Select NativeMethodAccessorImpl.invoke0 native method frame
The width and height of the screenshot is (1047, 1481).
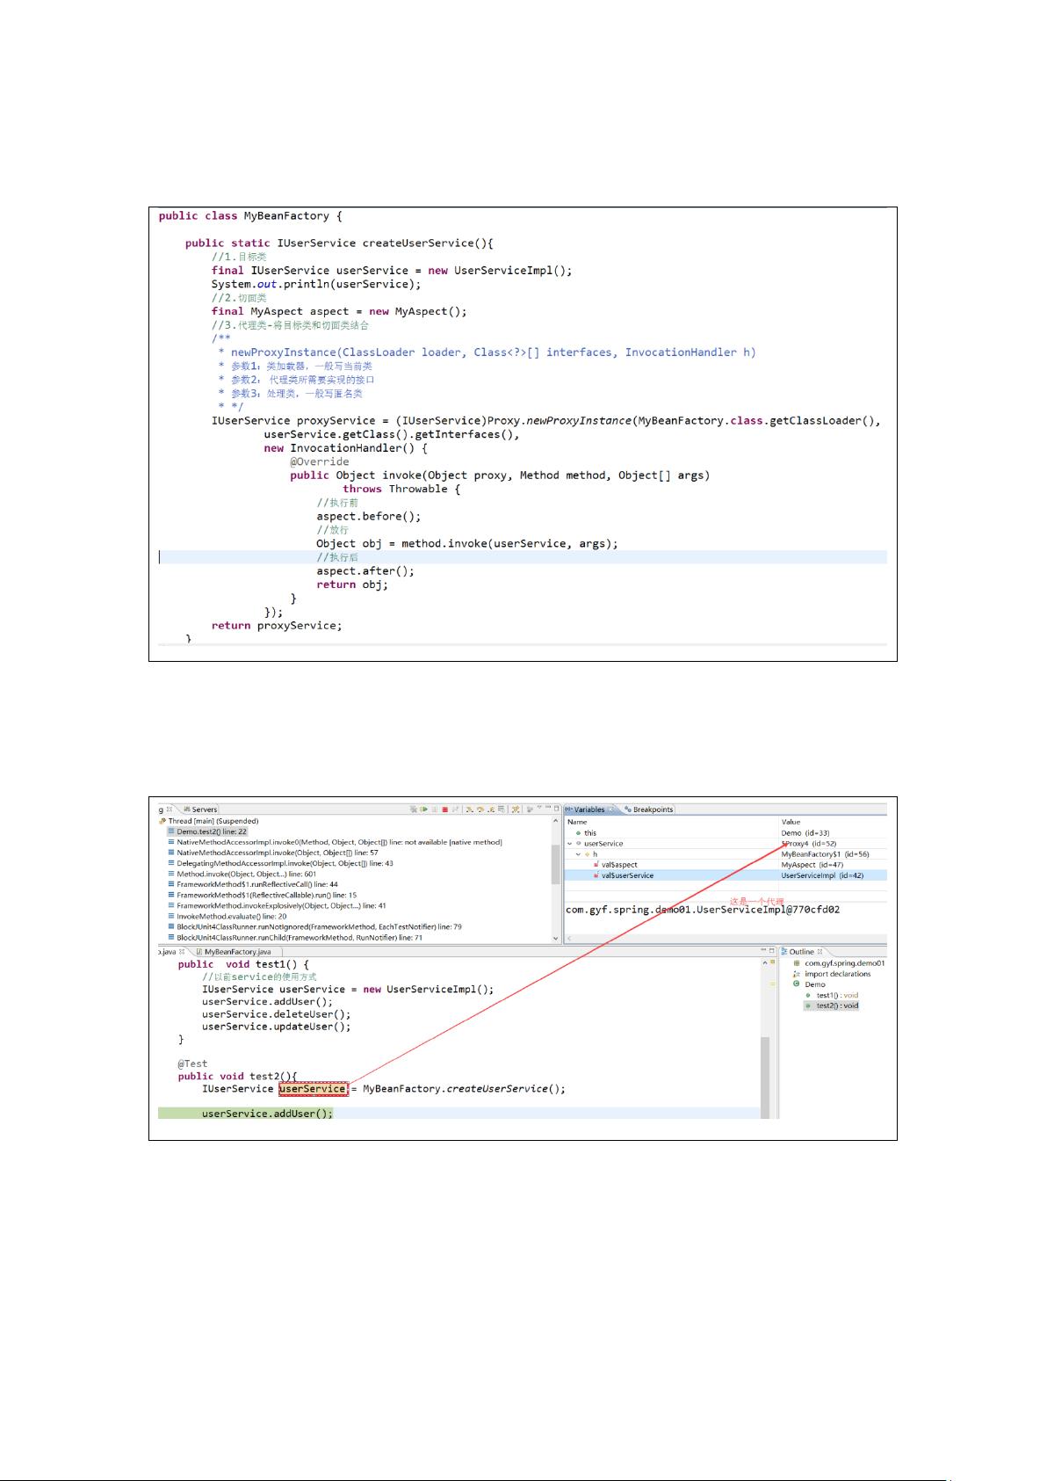coord(335,842)
